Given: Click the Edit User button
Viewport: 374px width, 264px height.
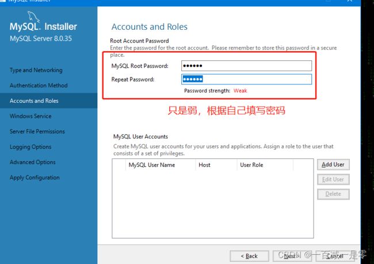Looking at the screenshot, I should tap(333, 179).
